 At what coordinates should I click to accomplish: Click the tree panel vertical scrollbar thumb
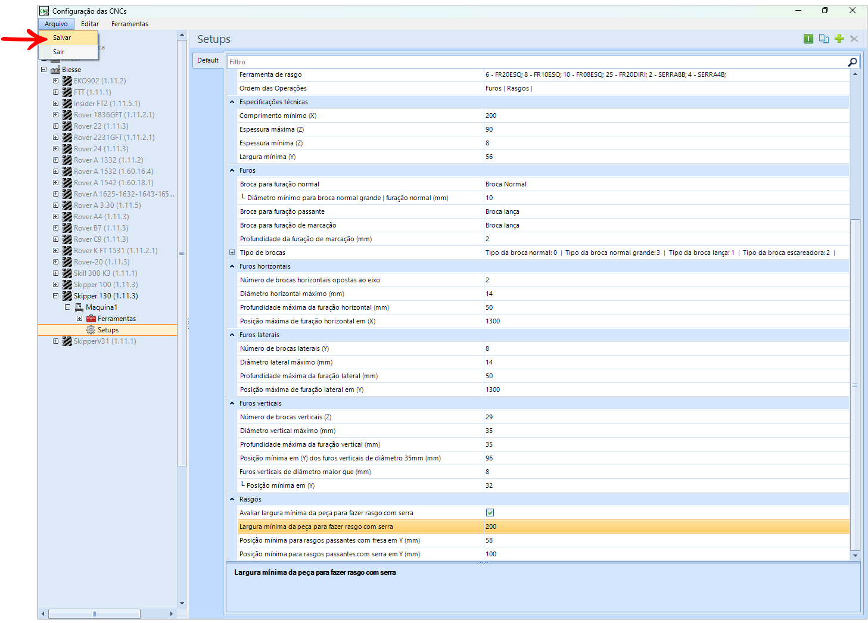pos(182,253)
